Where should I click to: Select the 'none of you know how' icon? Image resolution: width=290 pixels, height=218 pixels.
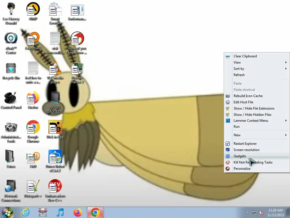point(77,43)
